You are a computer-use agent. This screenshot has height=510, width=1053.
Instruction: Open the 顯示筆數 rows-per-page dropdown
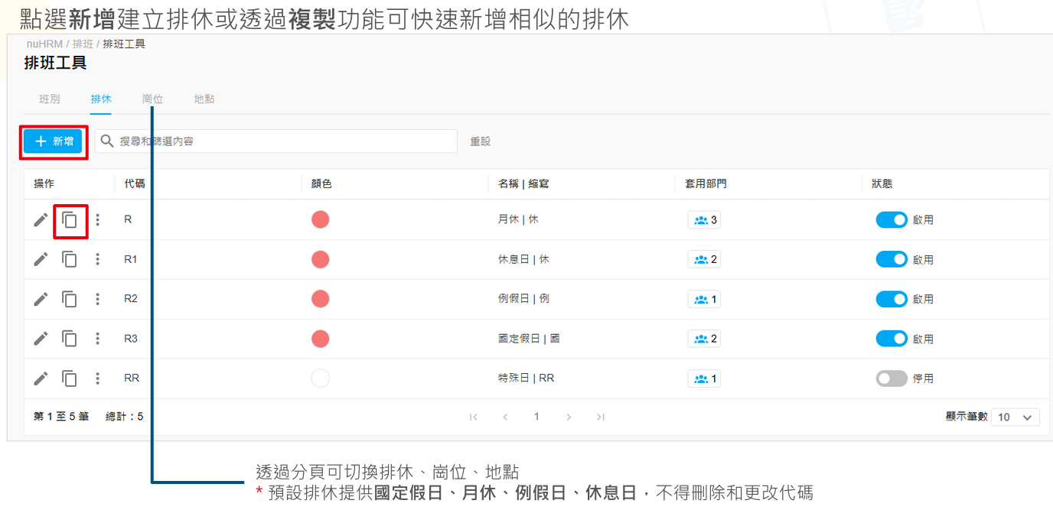coord(1015,417)
